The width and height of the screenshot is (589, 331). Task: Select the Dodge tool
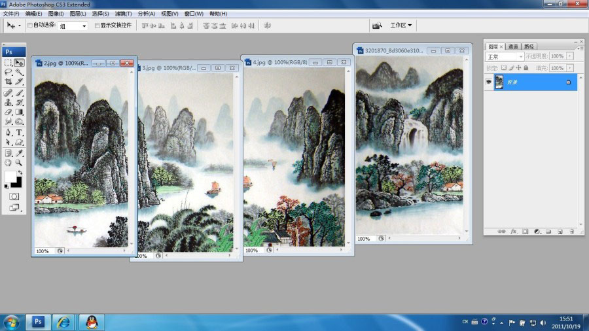click(19, 121)
